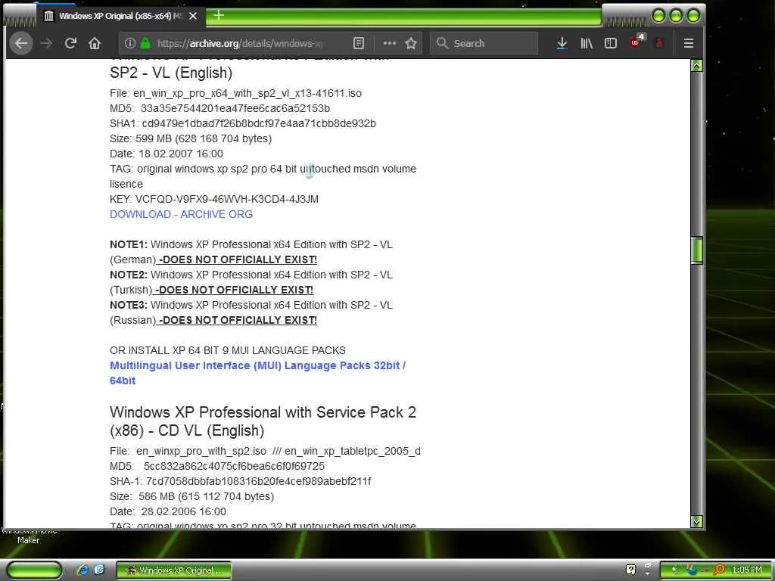The image size is (775, 581).
Task: Click the KEY line VCFQD-V9FX9-46WVH-K3CD4-4J3JM
Action: [x=214, y=199]
